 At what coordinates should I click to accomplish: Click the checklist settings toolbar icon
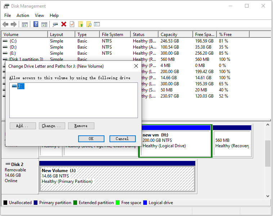(x=97, y=24)
